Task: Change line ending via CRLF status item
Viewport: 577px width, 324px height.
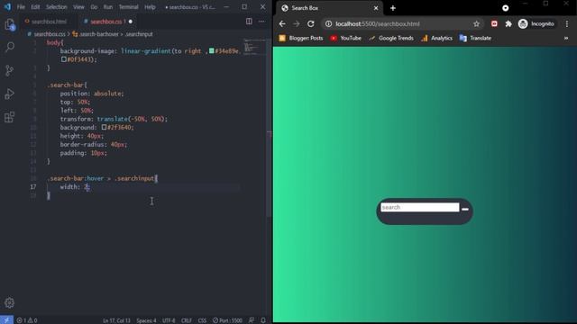Action: tap(187, 320)
